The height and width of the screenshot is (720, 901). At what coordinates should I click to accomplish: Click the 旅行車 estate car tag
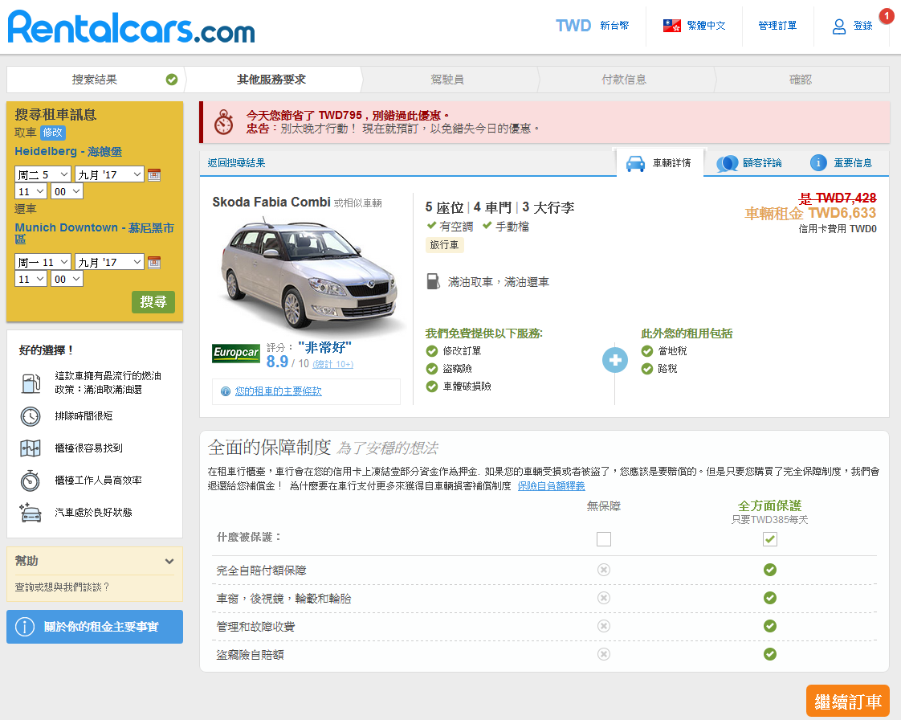pos(444,245)
